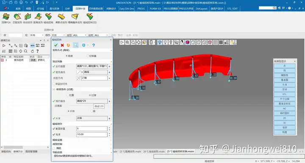305x163 pixels.
Task: Confirm the dialog with the green checkmark
Action: tap(56, 45)
